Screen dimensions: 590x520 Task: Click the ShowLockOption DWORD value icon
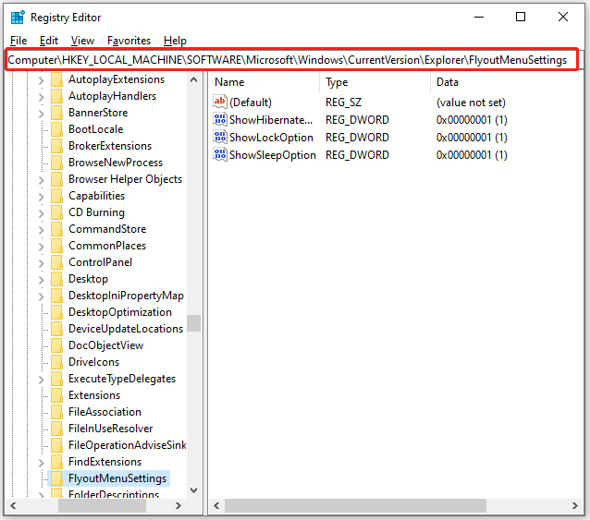[220, 137]
